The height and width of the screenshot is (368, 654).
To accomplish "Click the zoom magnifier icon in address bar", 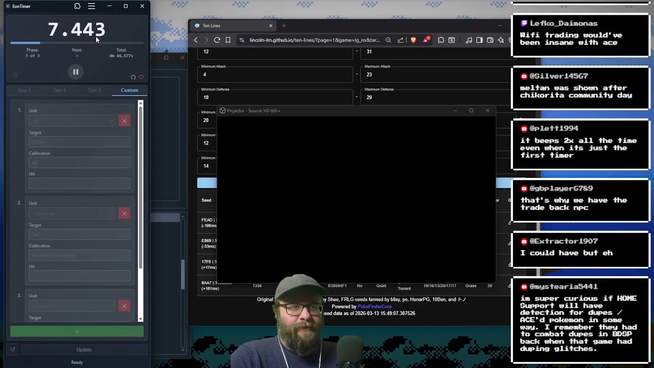I will point(388,40).
